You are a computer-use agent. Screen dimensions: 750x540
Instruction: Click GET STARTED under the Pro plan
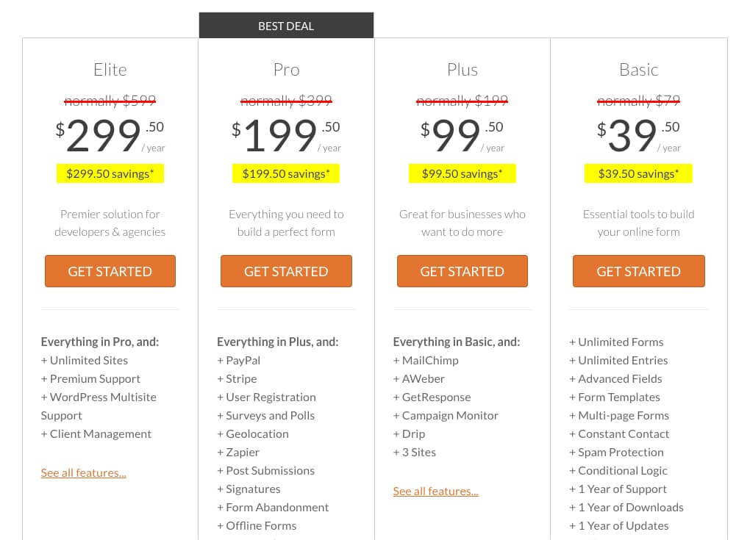point(286,271)
